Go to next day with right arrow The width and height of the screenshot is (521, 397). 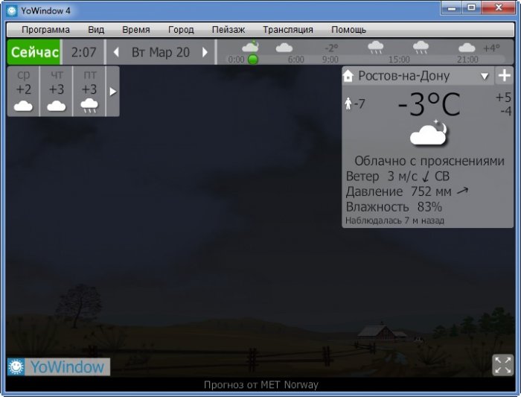205,52
